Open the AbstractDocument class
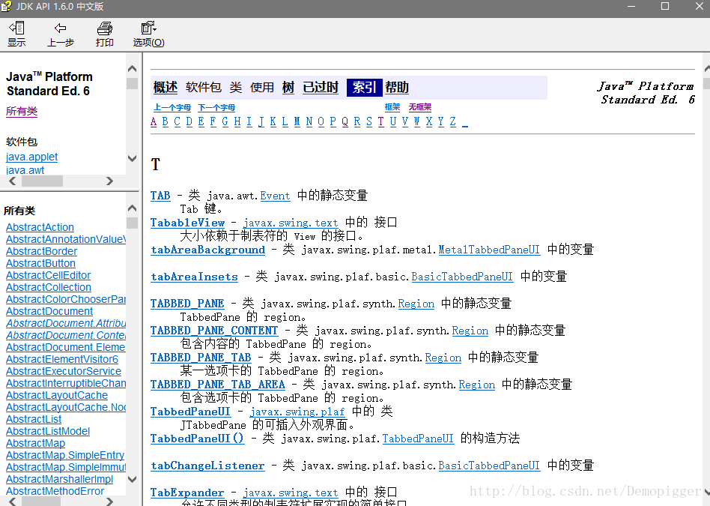The image size is (710, 506). click(49, 312)
